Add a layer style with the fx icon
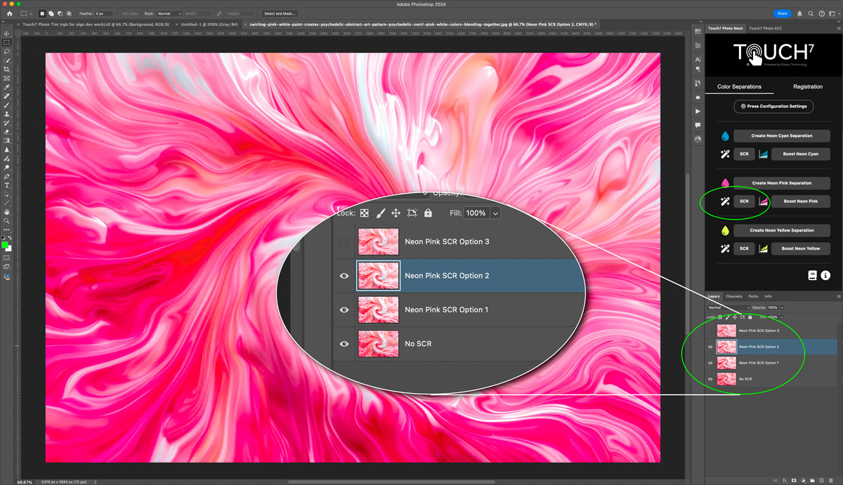 (x=784, y=480)
